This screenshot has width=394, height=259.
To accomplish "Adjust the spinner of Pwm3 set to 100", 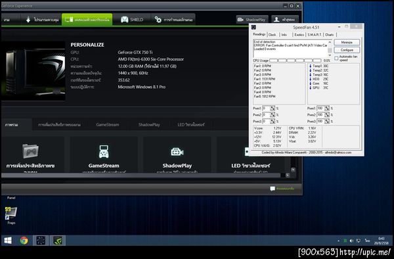I will (x=327, y=121).
